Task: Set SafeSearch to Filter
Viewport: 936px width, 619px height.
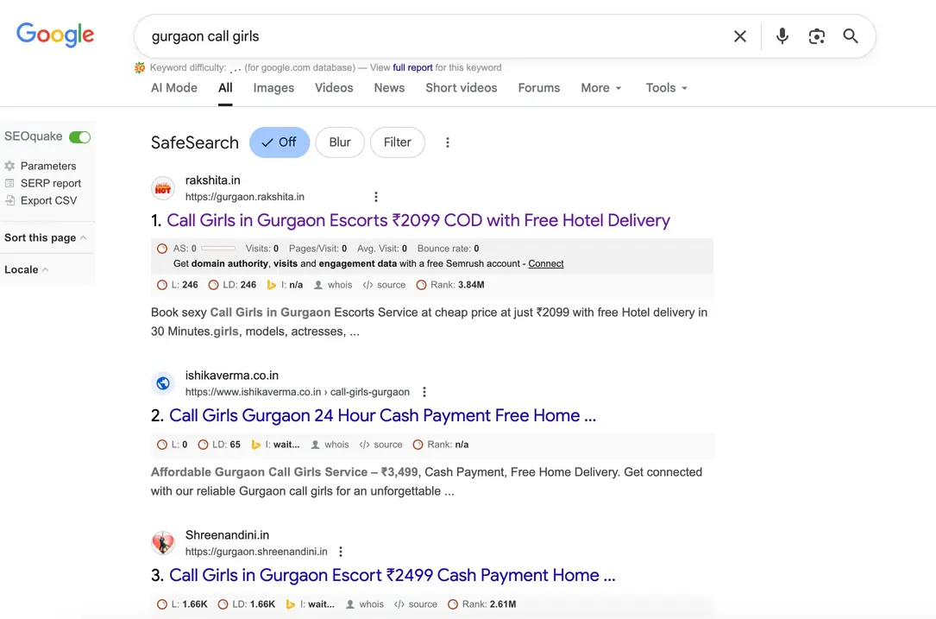Action: pyautogui.click(x=398, y=142)
